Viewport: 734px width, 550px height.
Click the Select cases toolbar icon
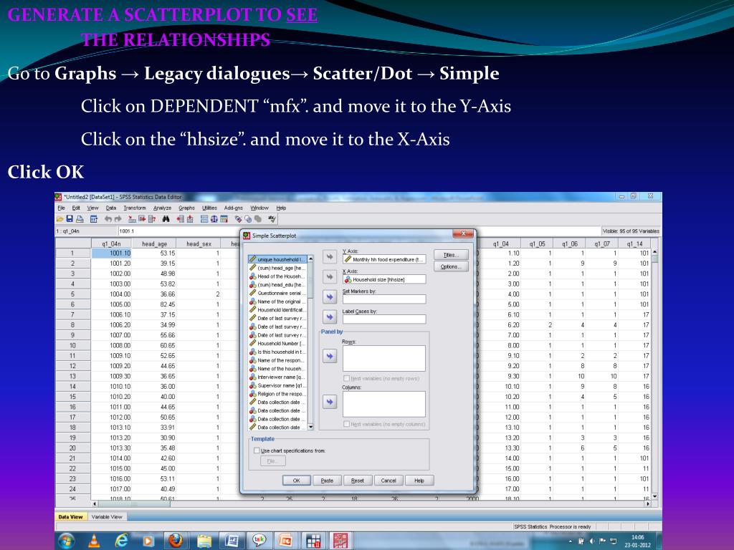224,219
